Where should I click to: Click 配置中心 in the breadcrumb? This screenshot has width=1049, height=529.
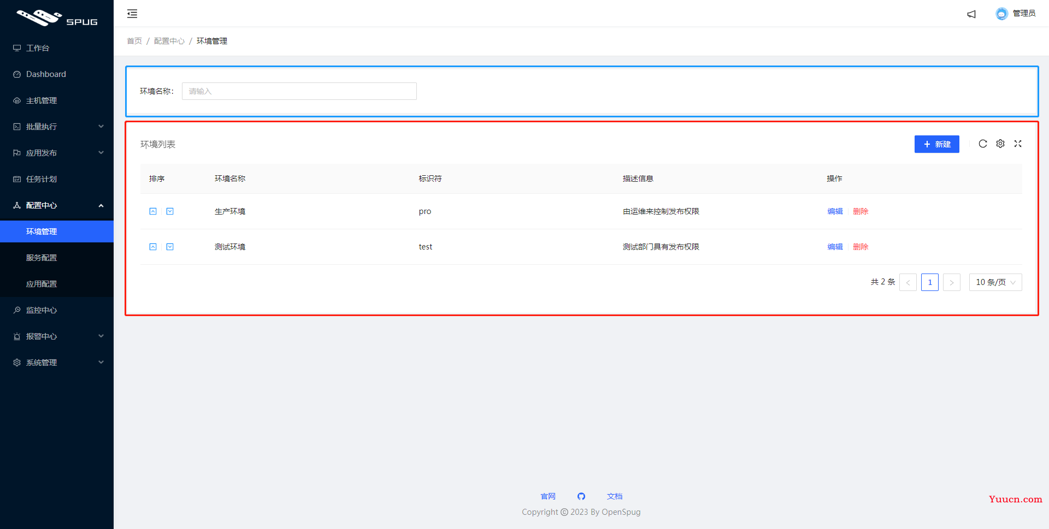tap(169, 41)
